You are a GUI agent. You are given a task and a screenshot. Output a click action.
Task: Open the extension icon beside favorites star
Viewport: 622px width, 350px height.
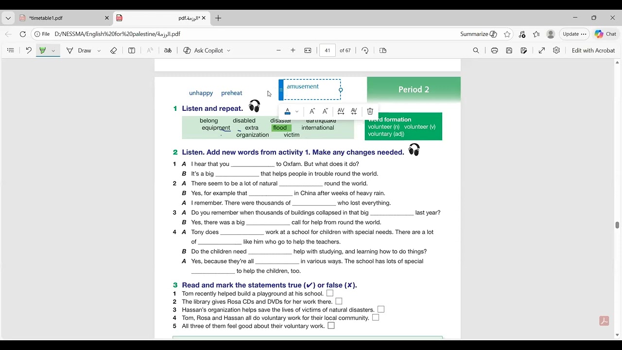click(x=522, y=34)
